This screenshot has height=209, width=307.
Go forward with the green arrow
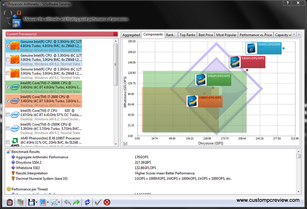click(76, 202)
